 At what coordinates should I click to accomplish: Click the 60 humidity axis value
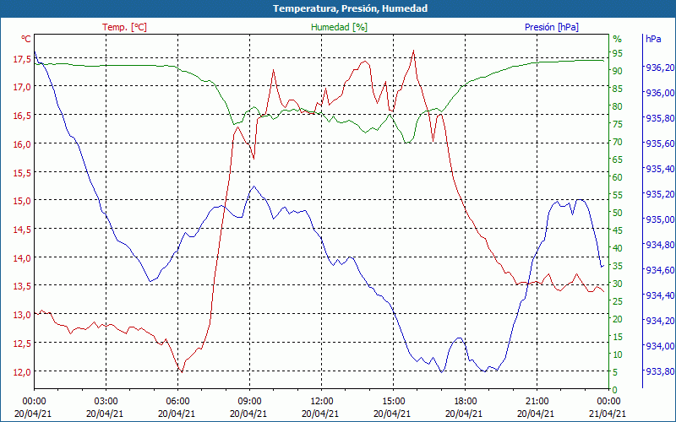click(x=618, y=177)
